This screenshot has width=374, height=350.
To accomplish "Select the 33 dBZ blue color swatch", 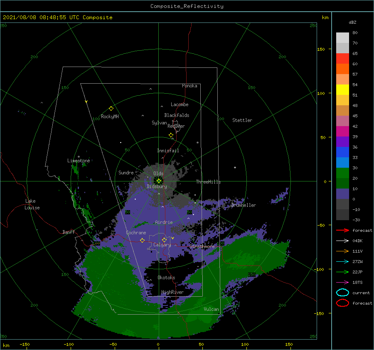I will click(342, 162).
